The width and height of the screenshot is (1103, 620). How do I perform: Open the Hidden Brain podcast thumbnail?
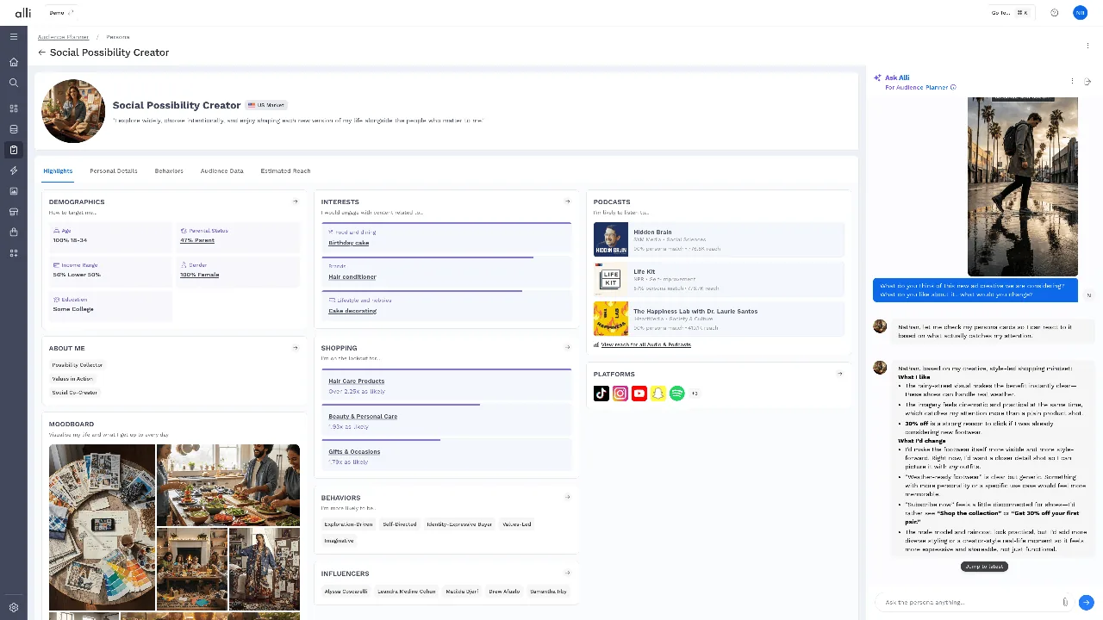610,239
